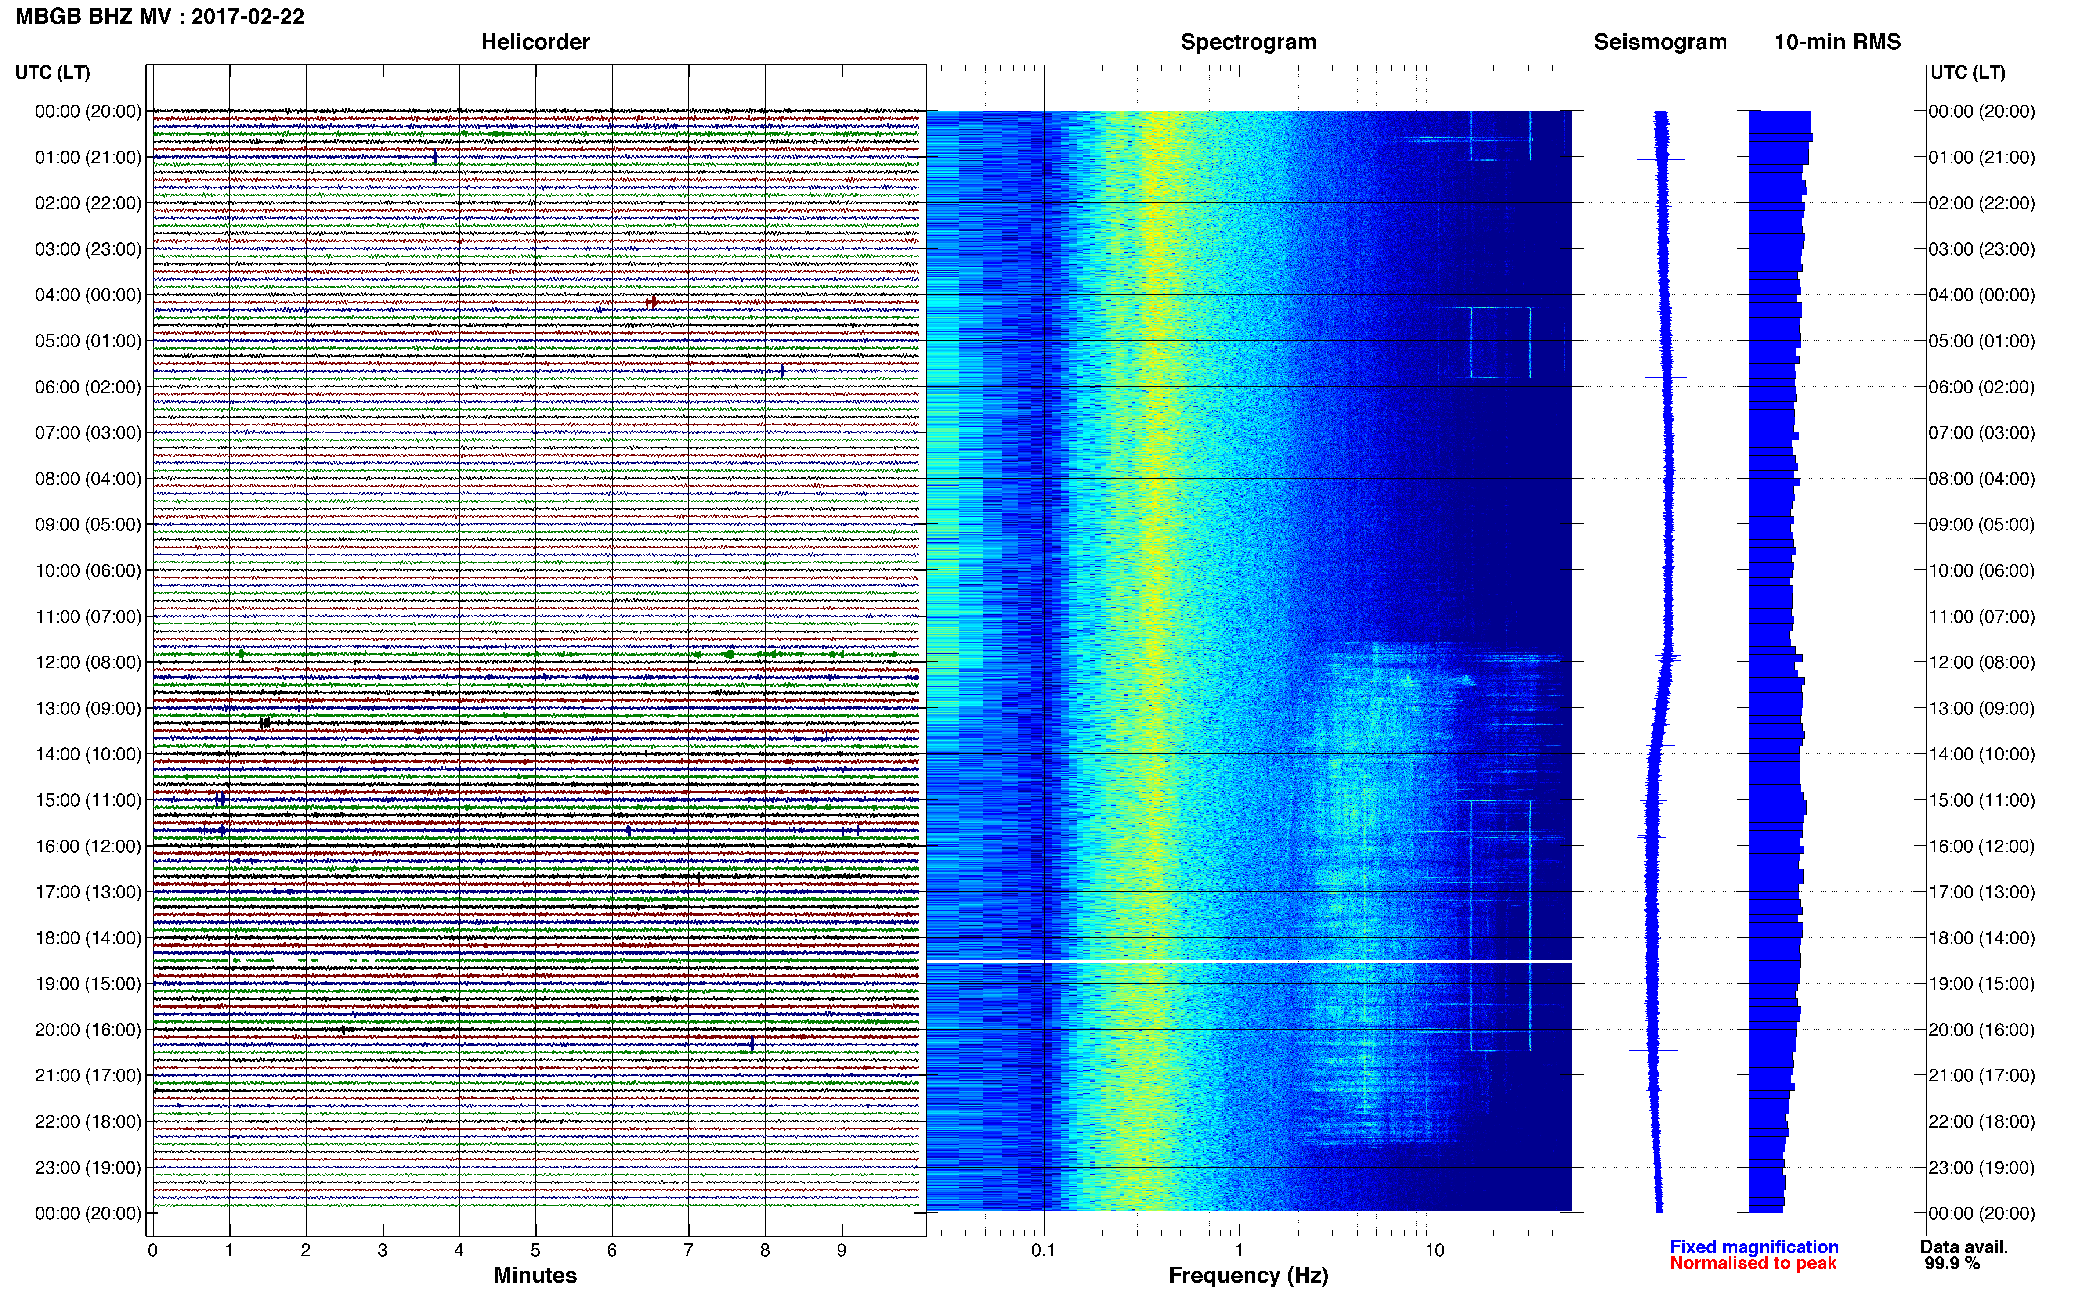Screen dimensions: 2082x1301
Task: Click '14:00 (10:00)' on the left time axis
Action: [88, 755]
